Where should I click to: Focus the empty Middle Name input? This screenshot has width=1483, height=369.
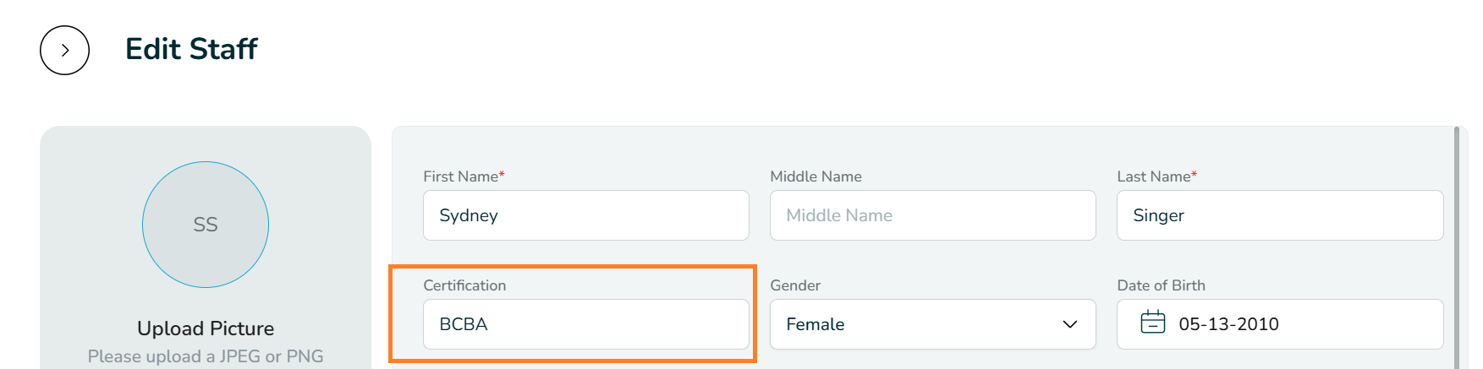[x=933, y=215]
